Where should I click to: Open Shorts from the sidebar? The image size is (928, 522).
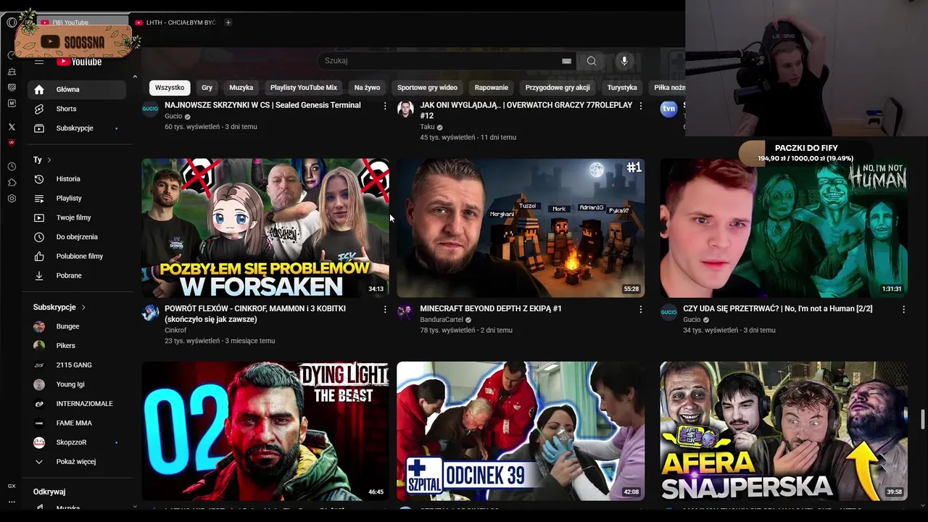tap(77, 109)
